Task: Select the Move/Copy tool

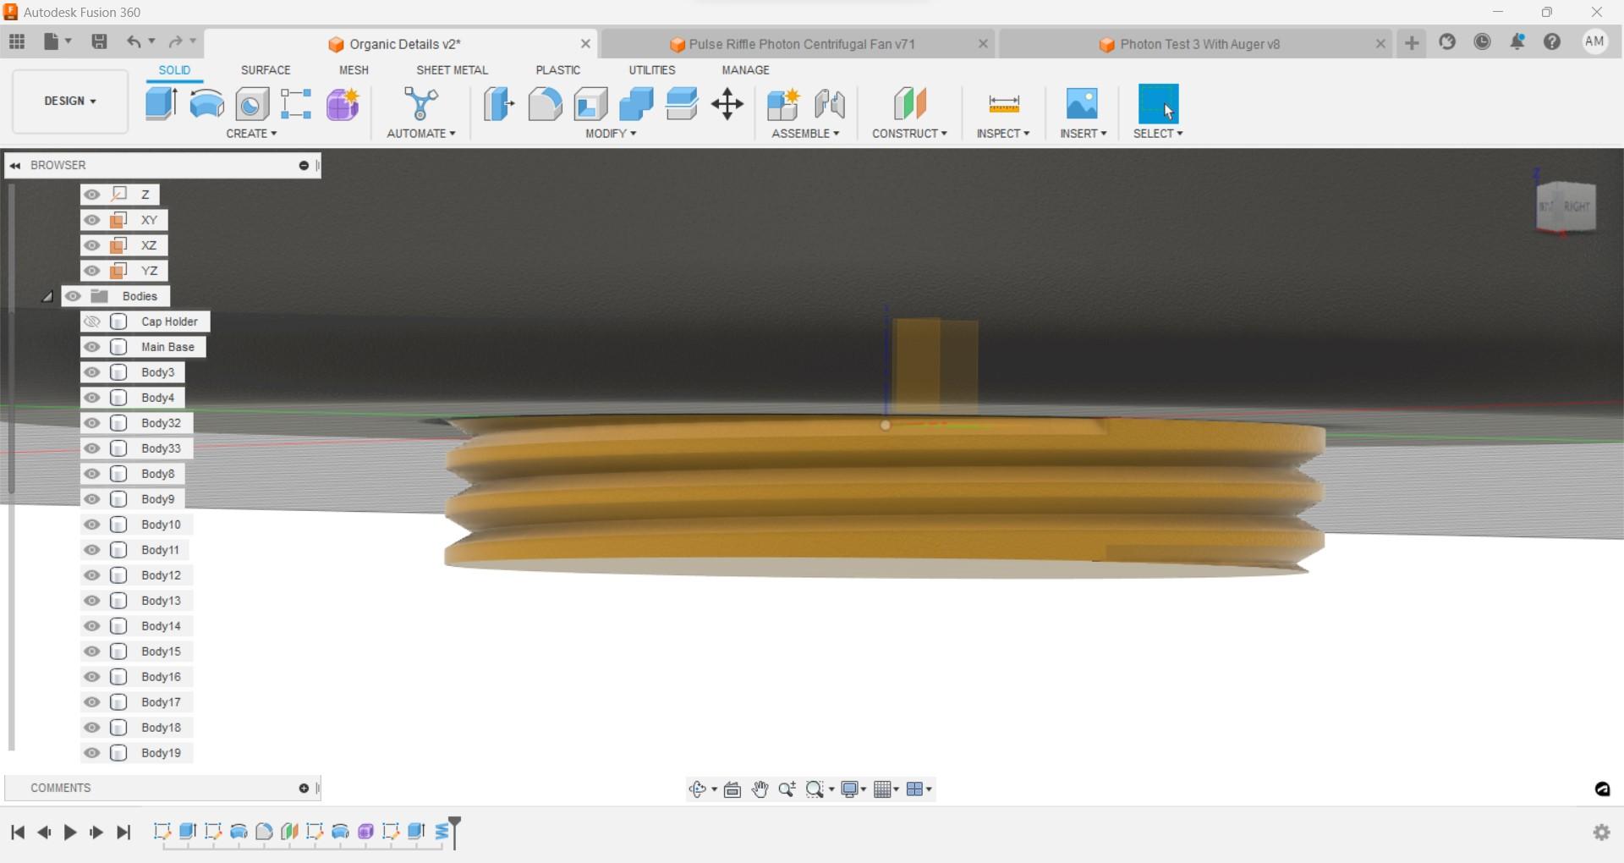Action: coord(727,104)
